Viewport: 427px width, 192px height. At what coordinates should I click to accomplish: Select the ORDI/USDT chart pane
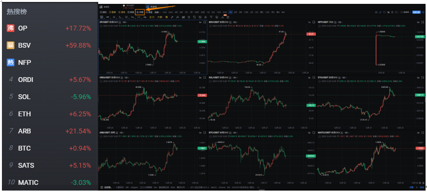click(153, 102)
